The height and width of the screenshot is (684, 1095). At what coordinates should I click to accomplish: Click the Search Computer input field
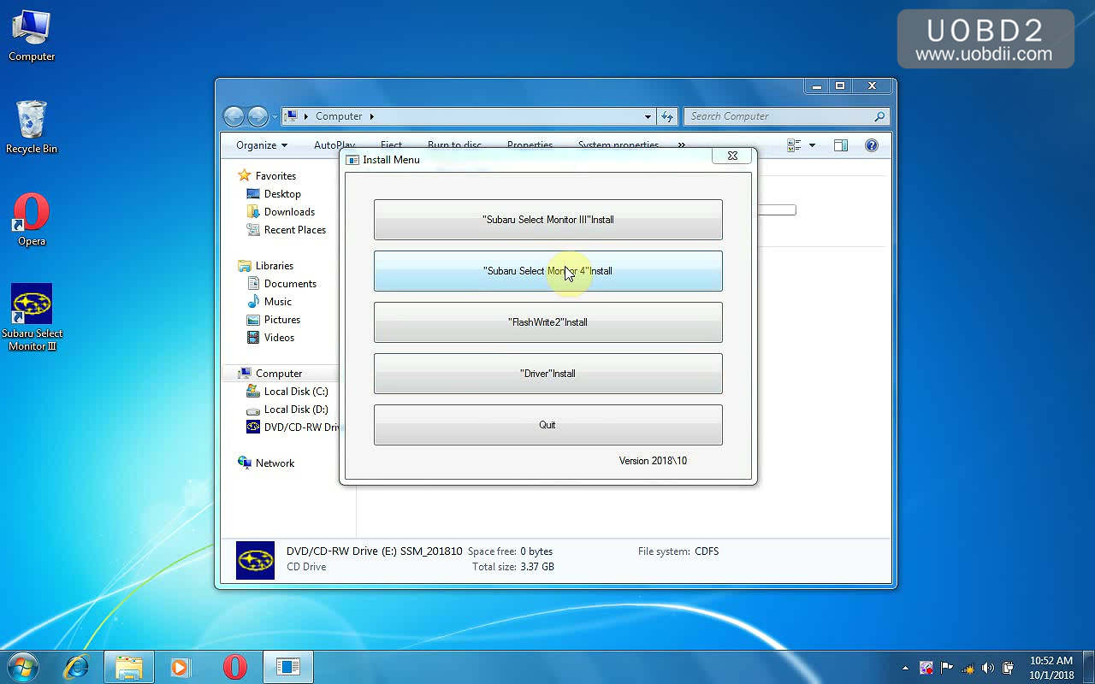(778, 116)
